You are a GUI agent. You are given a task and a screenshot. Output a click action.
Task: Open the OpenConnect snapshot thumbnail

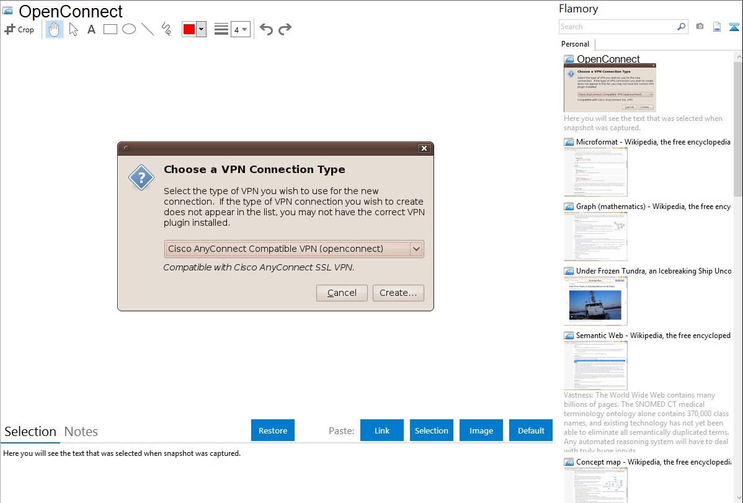(x=610, y=88)
